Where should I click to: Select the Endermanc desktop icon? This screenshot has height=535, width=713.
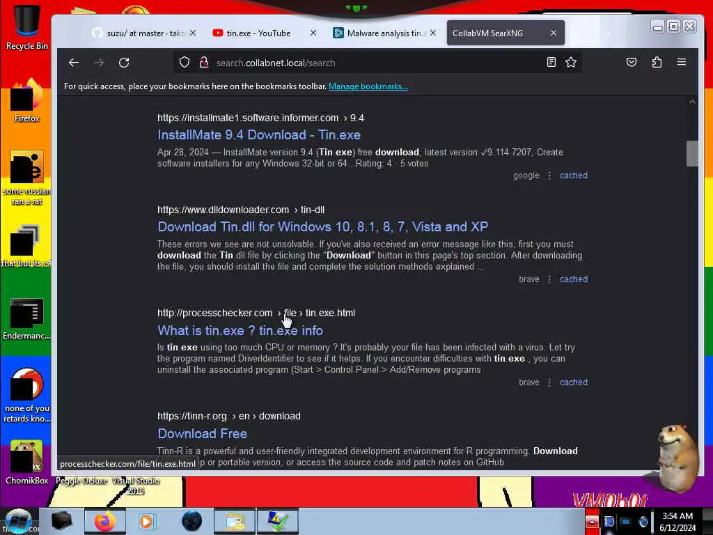pyautogui.click(x=26, y=319)
